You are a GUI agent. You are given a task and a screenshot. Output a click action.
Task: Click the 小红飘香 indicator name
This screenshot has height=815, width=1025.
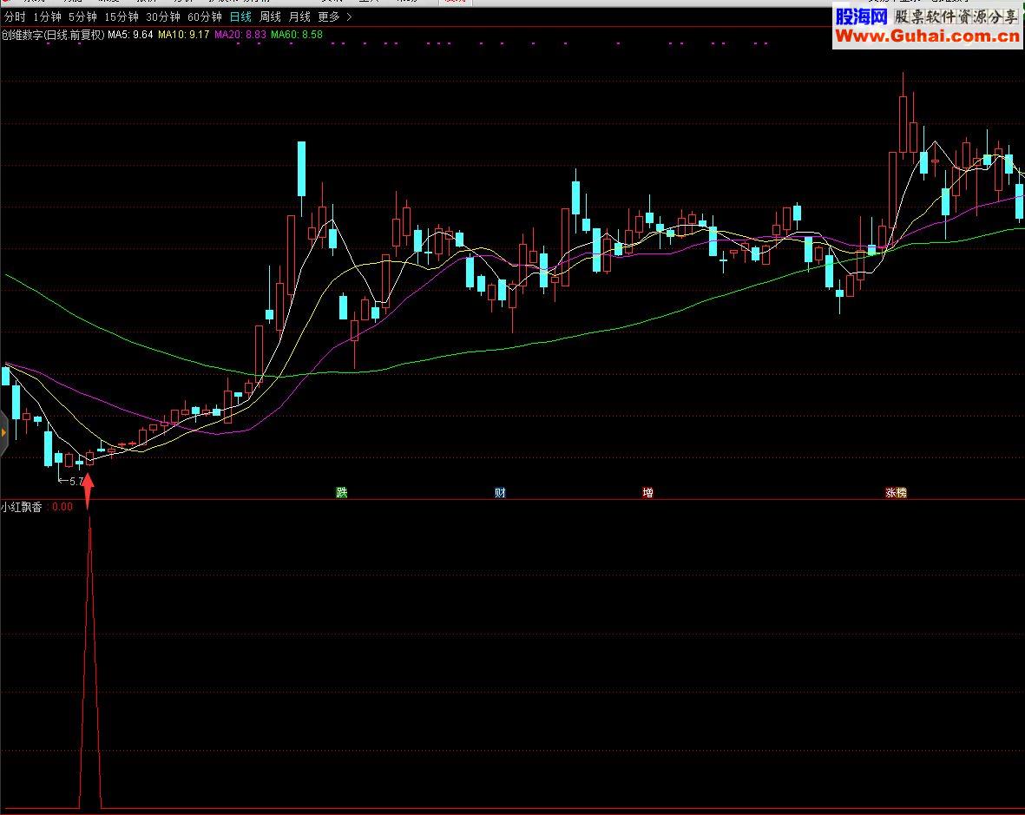pyautogui.click(x=22, y=507)
